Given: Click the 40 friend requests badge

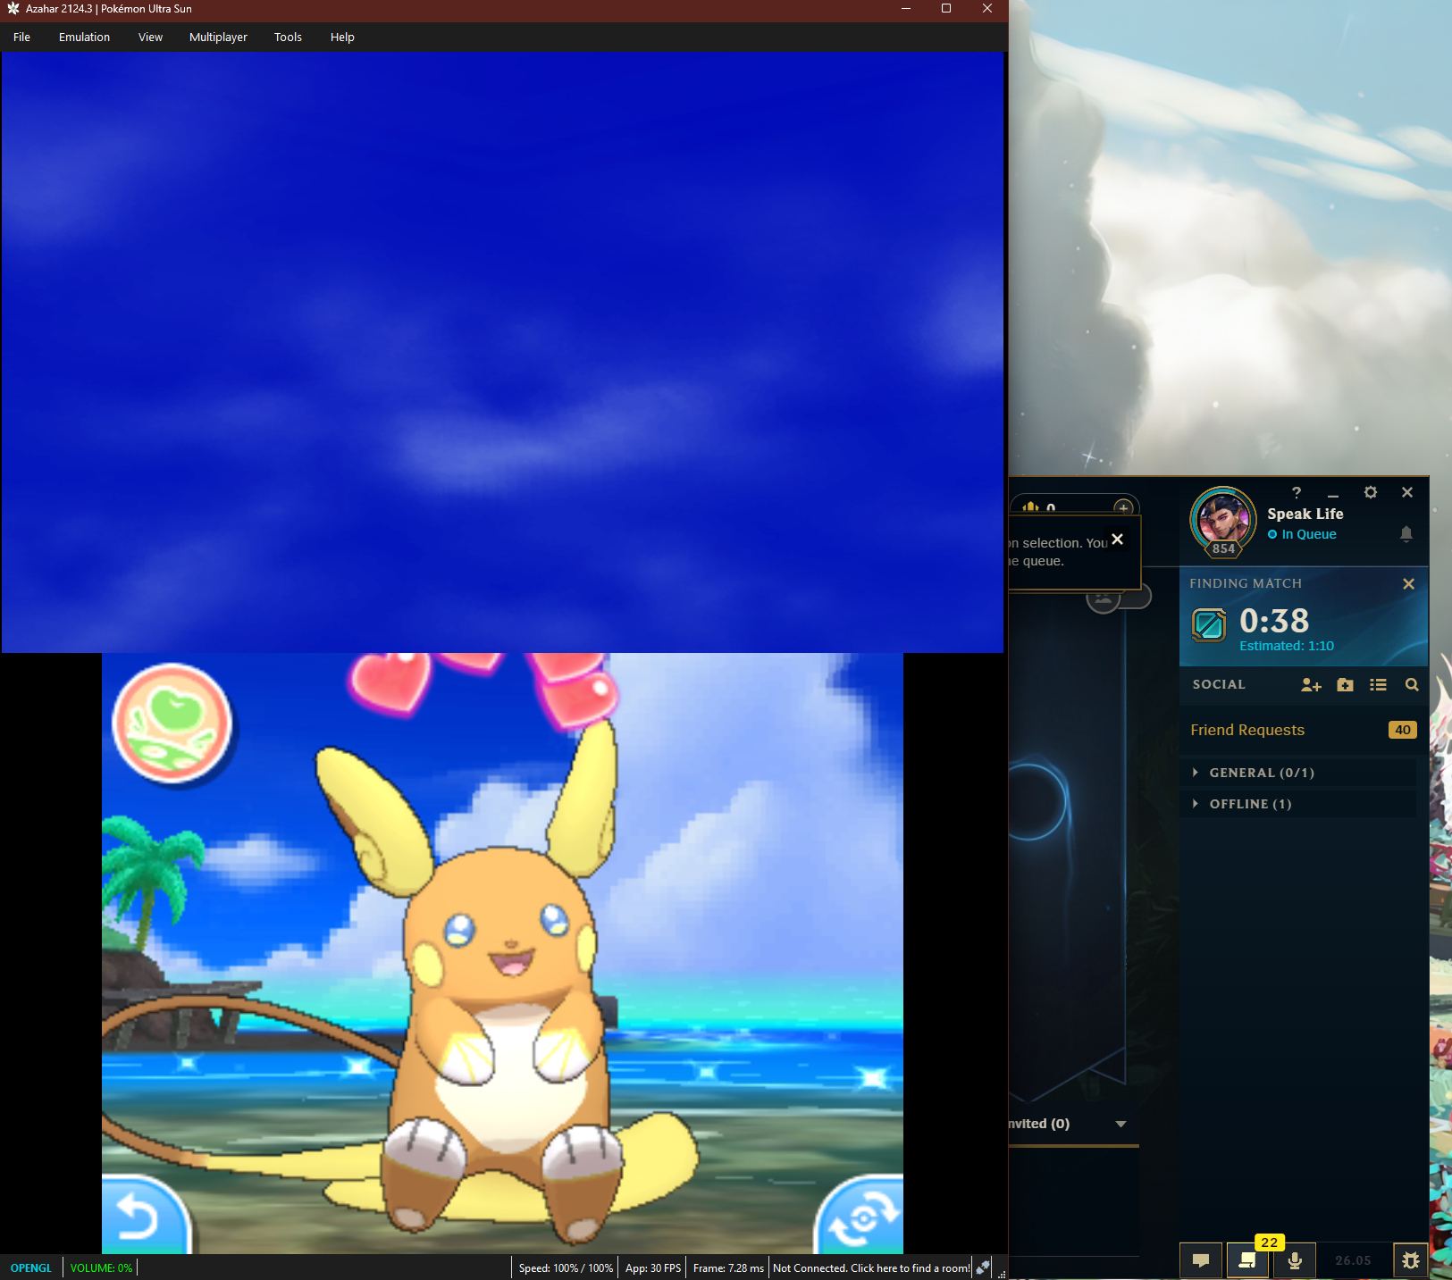Looking at the screenshot, I should point(1403,730).
